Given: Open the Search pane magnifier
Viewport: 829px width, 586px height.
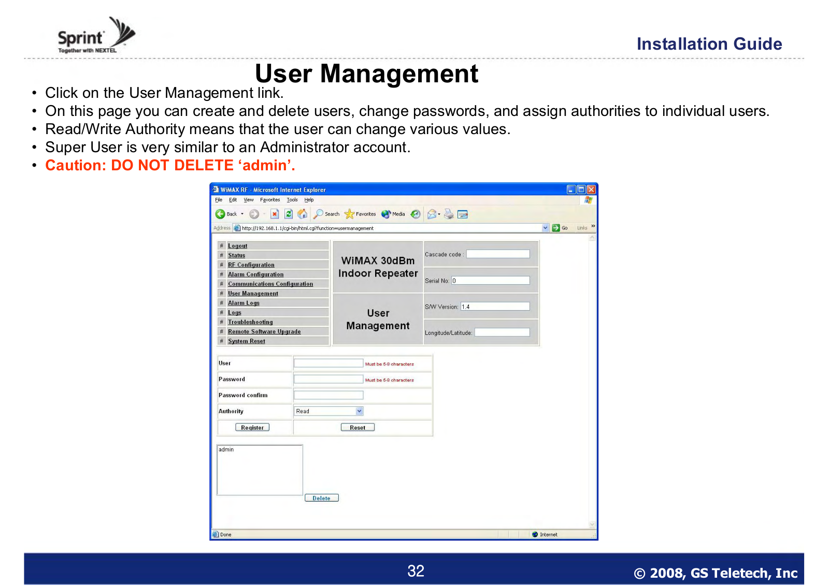Looking at the screenshot, I should pos(318,214).
